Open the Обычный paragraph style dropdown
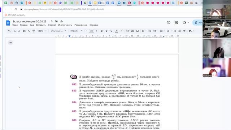This screenshot has width=231, height=130. (58, 31)
